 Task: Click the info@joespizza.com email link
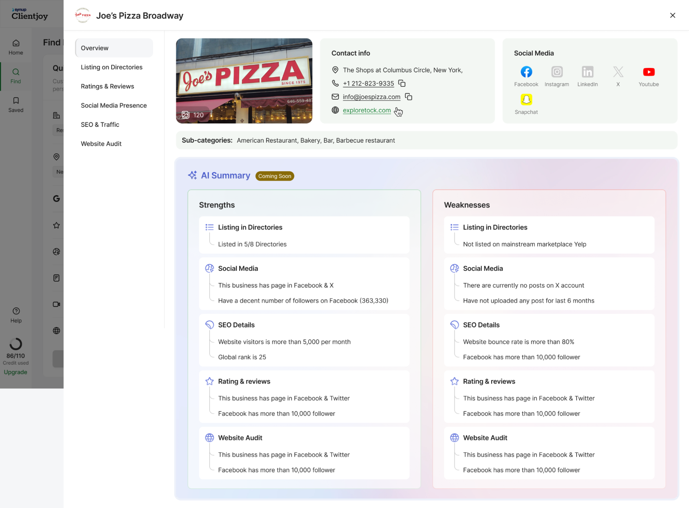tap(371, 97)
